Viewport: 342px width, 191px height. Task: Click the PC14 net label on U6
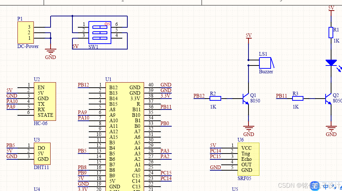point(215,151)
